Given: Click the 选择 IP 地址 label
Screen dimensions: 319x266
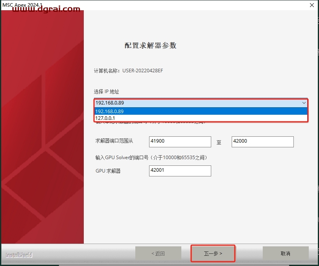Looking at the screenshot, I should (x=107, y=92).
